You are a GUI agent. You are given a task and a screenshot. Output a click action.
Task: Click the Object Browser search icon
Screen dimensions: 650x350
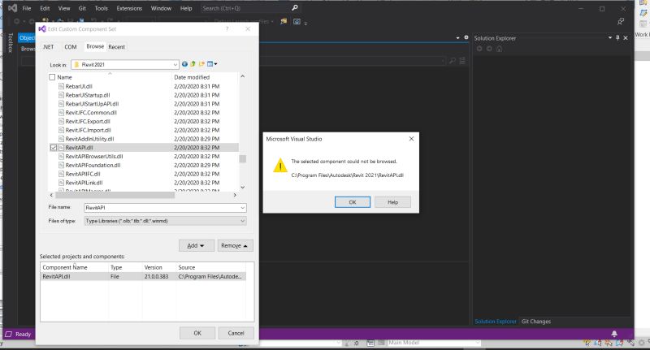(x=453, y=61)
